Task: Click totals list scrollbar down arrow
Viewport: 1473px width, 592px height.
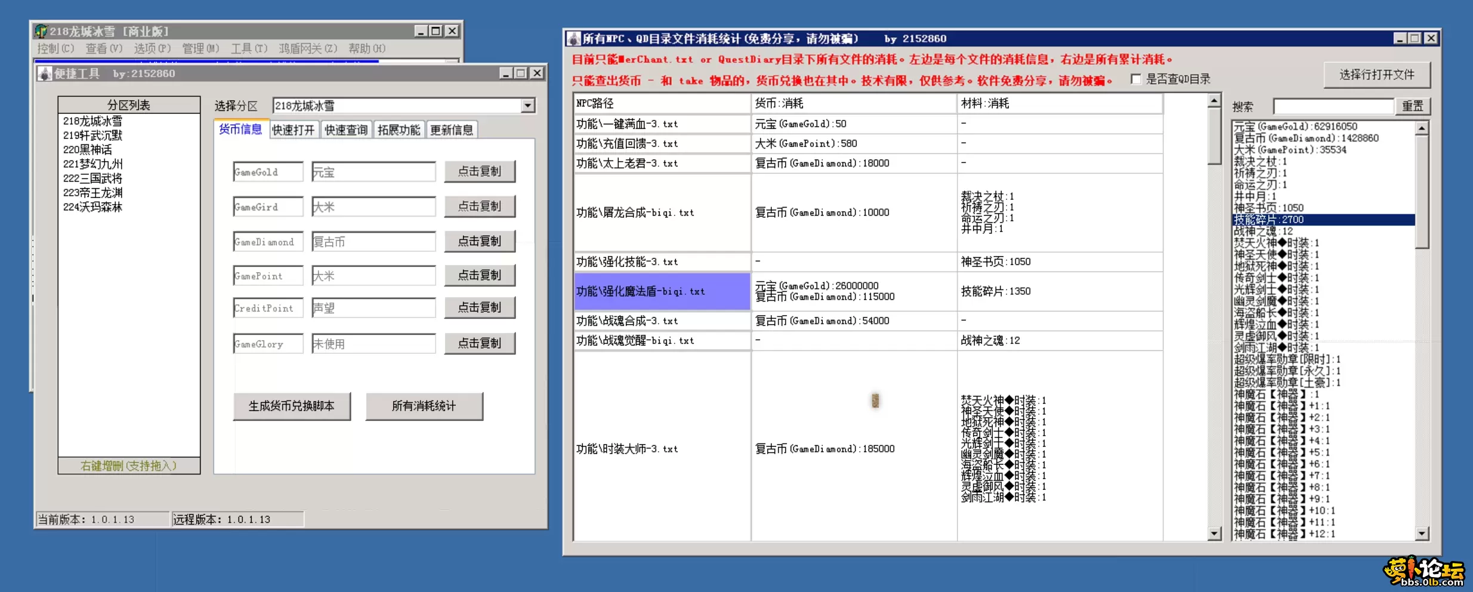Action: (1422, 534)
